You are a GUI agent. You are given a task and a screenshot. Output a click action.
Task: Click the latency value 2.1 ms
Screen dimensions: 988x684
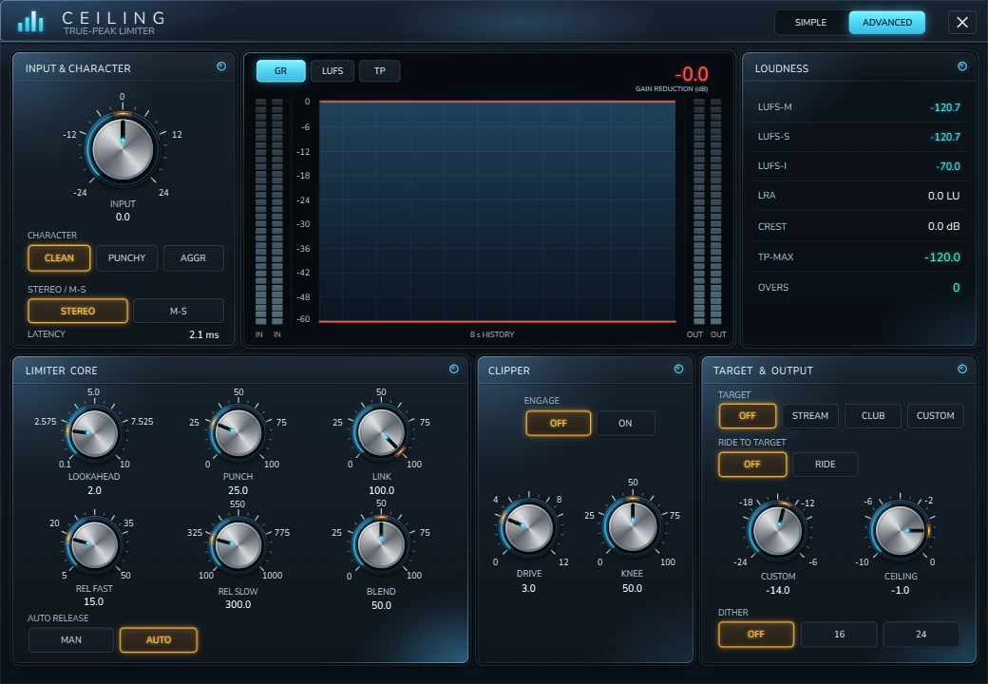(203, 334)
